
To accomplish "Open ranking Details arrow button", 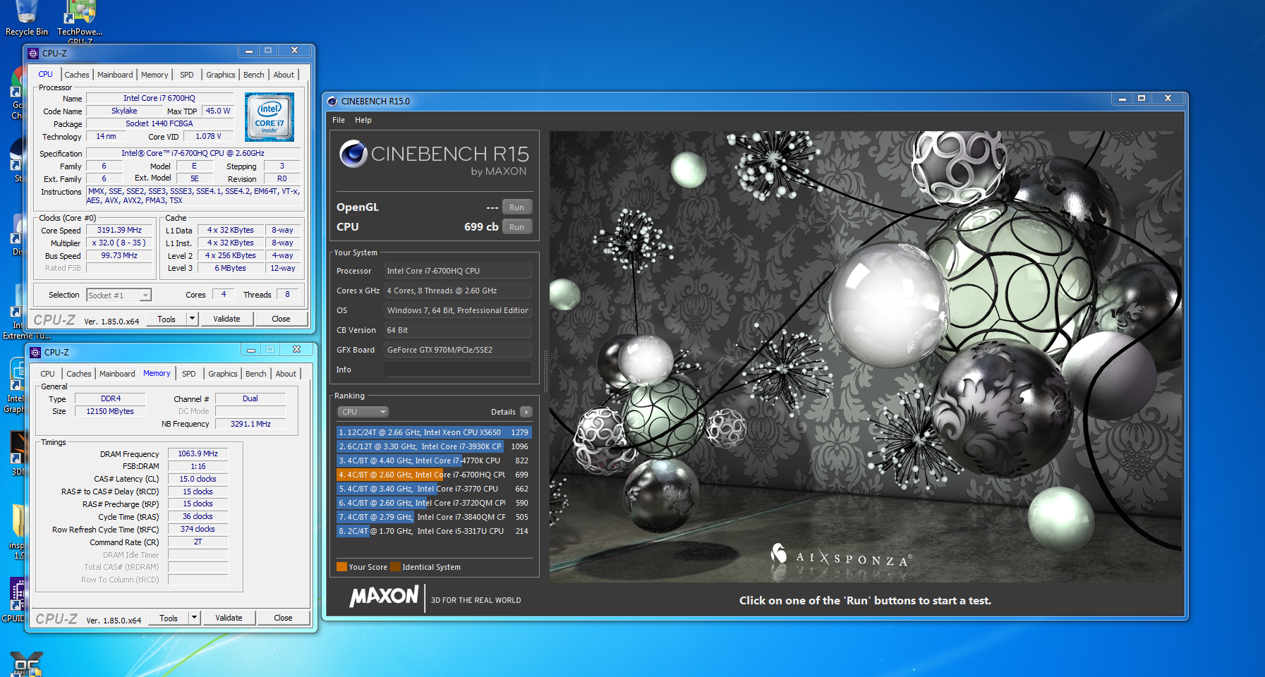I will coord(526,412).
